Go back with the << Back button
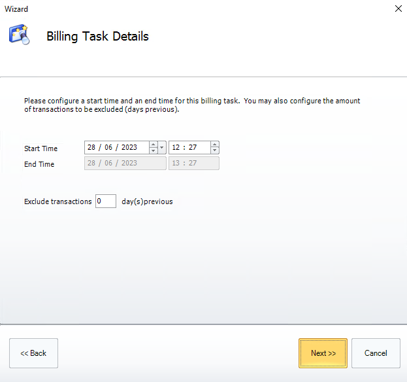The image size is (407, 382). tap(33, 353)
